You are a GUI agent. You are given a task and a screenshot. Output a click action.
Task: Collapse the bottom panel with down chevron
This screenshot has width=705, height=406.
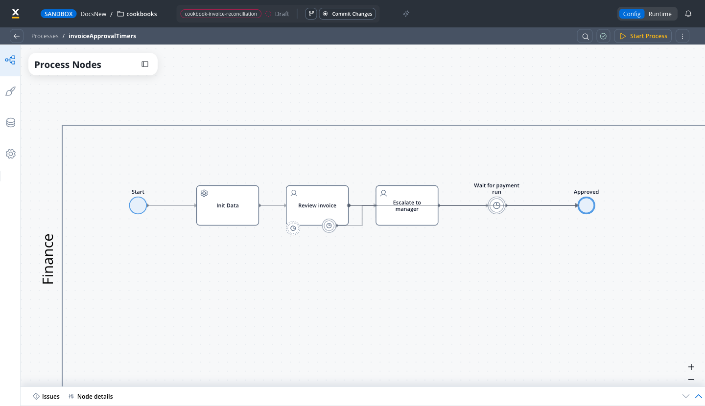point(686,396)
